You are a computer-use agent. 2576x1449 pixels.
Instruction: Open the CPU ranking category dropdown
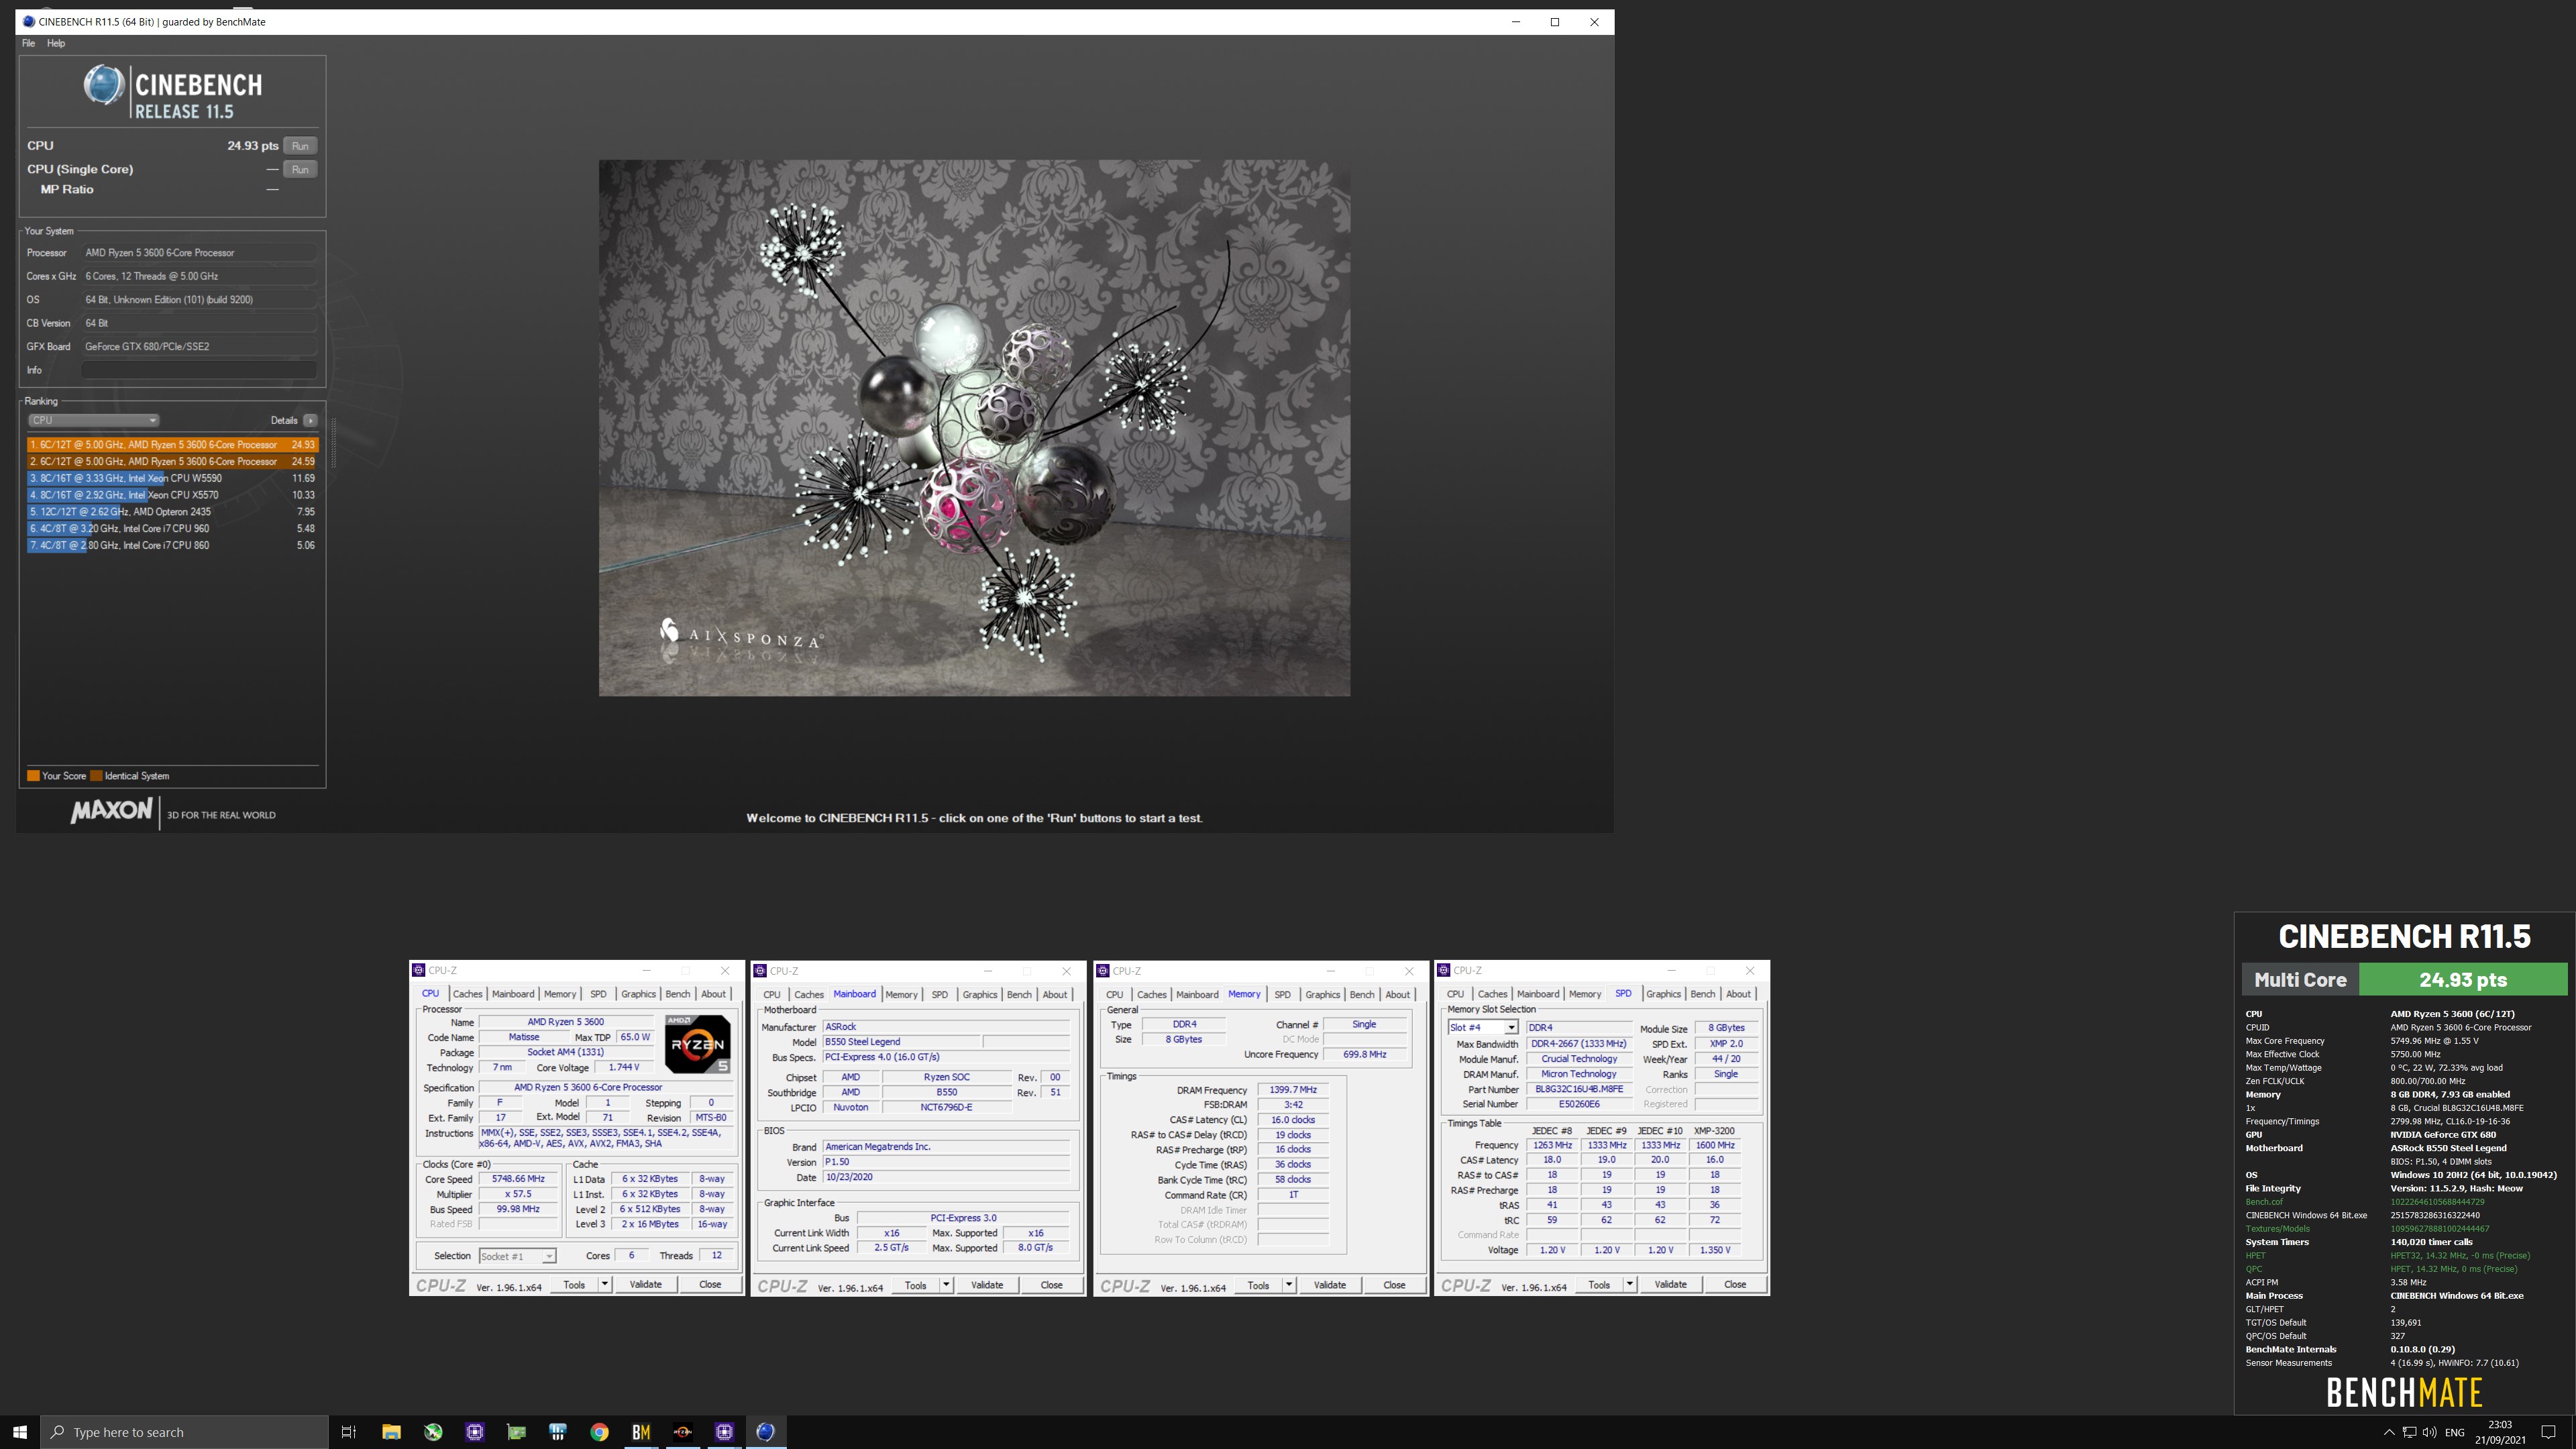coord(93,420)
